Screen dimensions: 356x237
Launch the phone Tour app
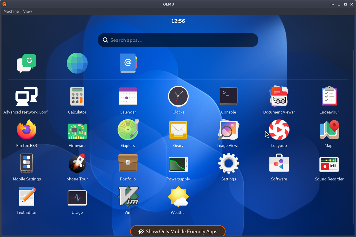click(77, 163)
